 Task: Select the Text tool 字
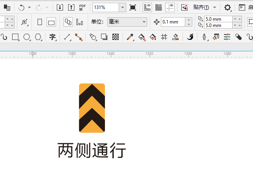pyautogui.click(x=52, y=37)
